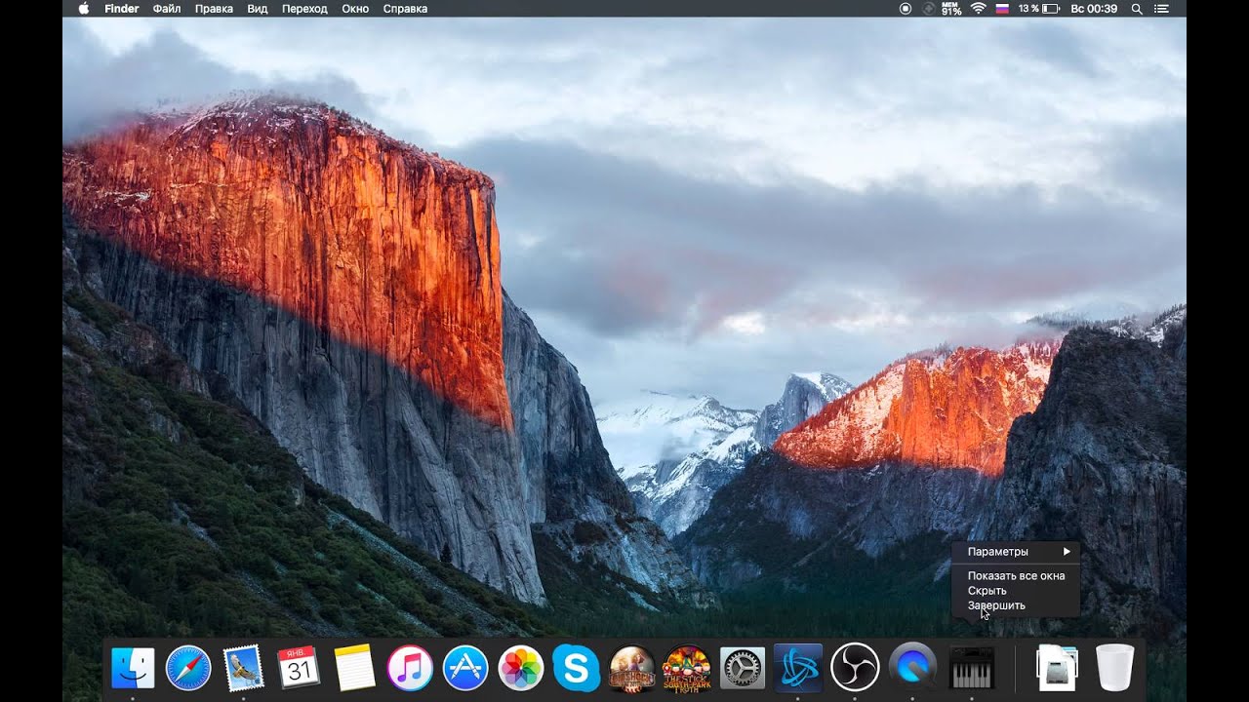Open QuickTime Player in the Dock
Viewport: 1249px width, 702px height.
pos(913,668)
